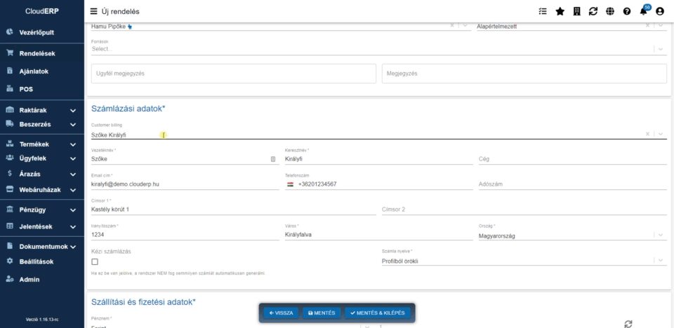Enable the Kézi számlázás checkbox
Screen dimensions: 674x328
(95, 261)
